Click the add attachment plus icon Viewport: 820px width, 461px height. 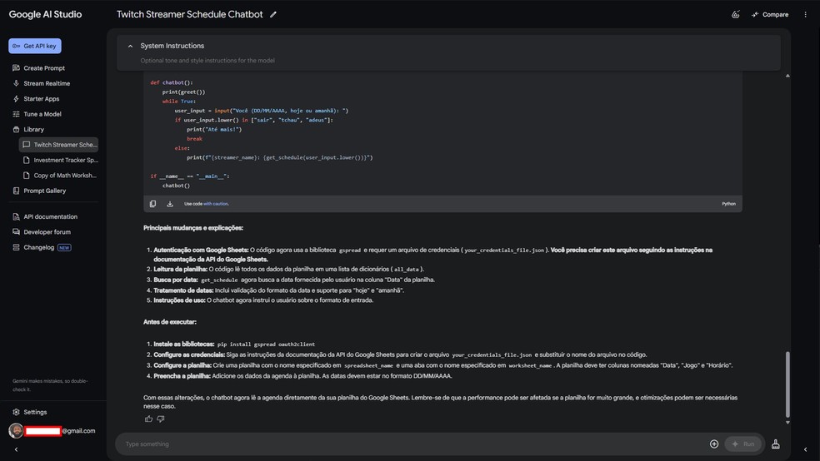714,444
